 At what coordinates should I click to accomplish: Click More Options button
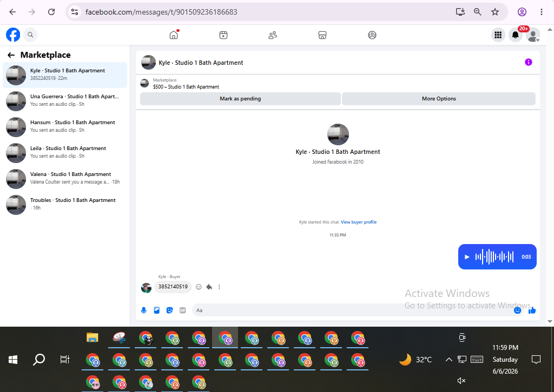[439, 99]
